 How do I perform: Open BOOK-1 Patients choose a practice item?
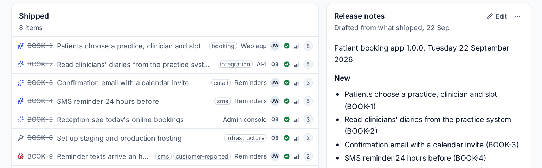coord(129,46)
